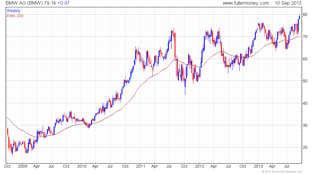Click the +0.97 change value

[x=63, y=3]
